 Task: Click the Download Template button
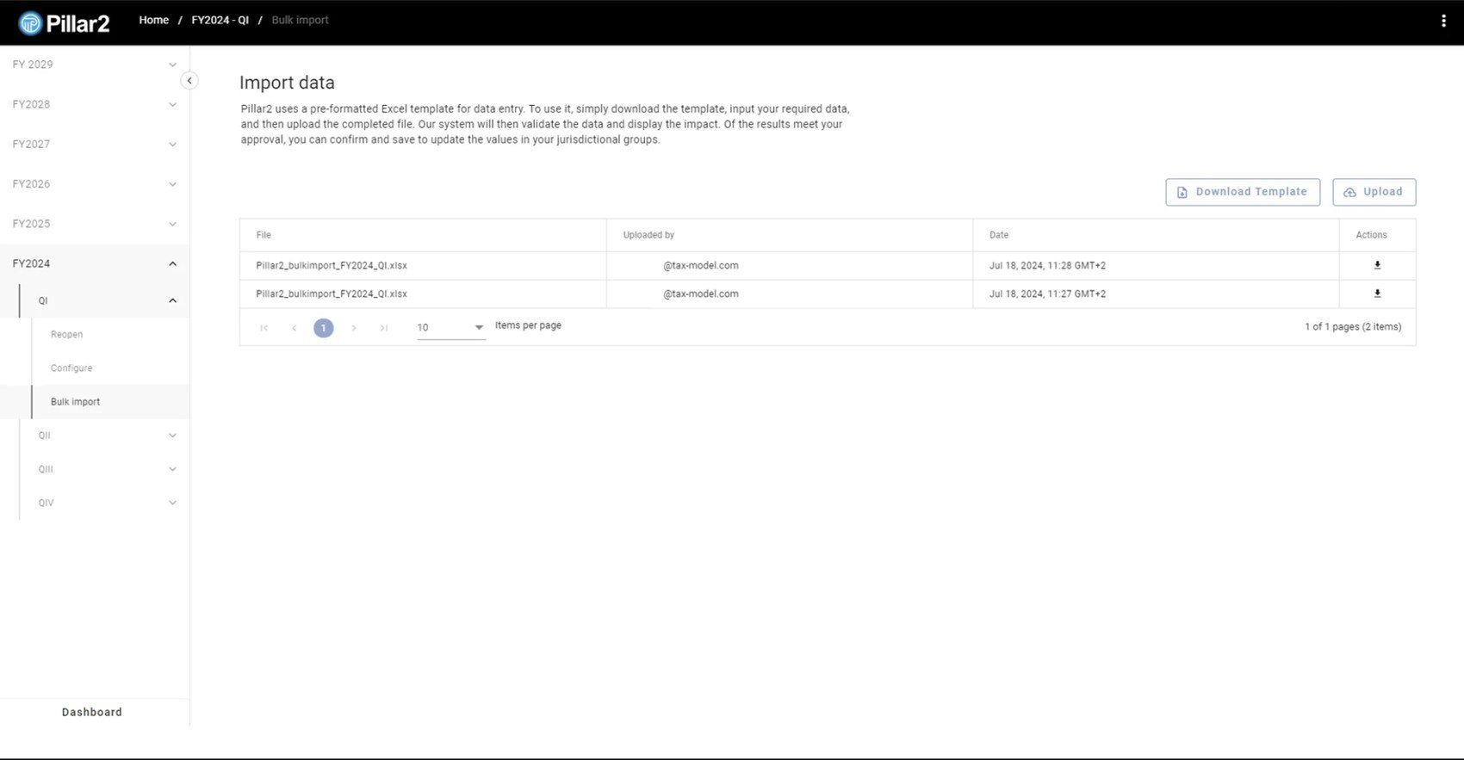click(1243, 192)
